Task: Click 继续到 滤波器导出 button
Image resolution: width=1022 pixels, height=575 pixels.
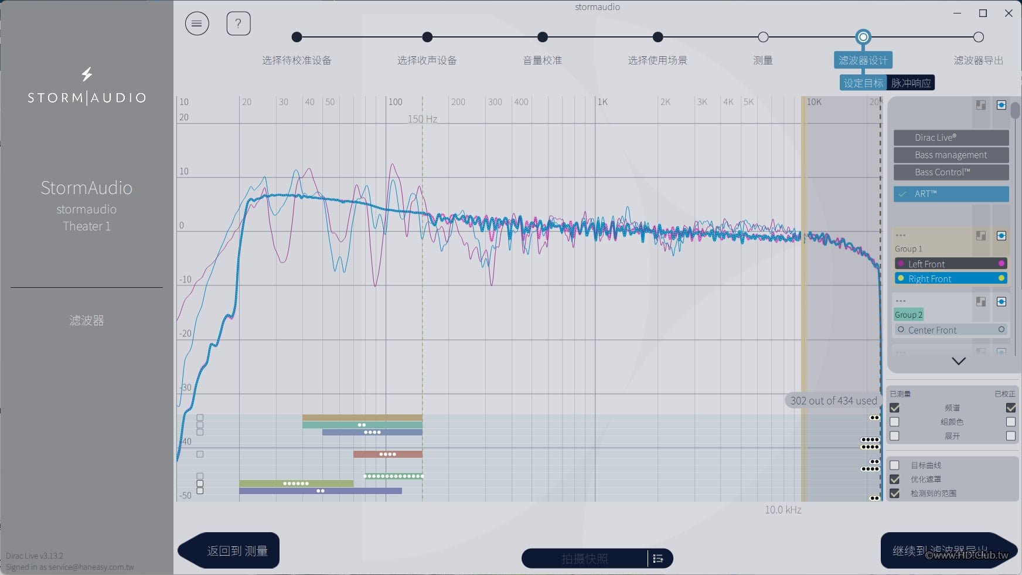Action: [949, 550]
